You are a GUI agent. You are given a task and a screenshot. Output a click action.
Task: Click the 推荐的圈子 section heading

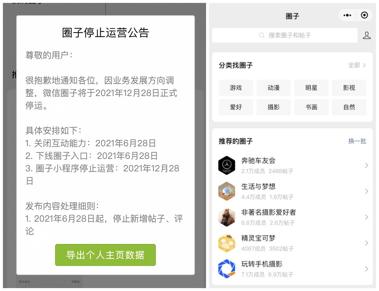(236, 141)
